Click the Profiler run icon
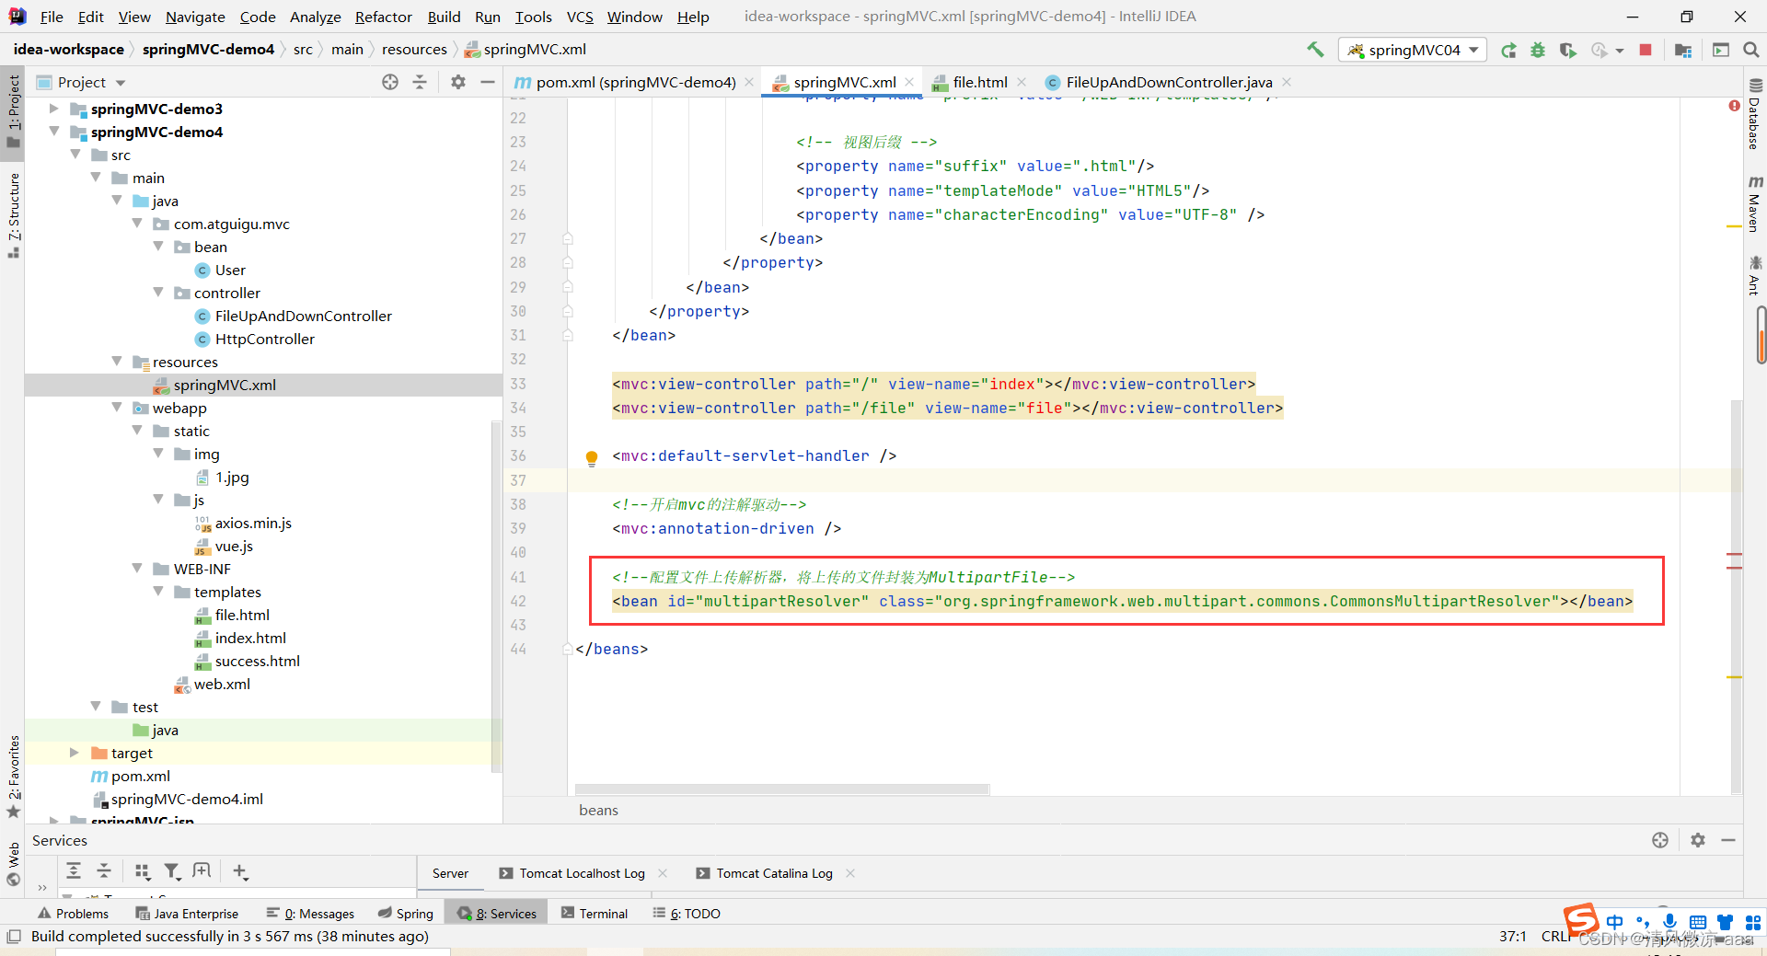Screen dimensions: 1767x956 point(1600,50)
